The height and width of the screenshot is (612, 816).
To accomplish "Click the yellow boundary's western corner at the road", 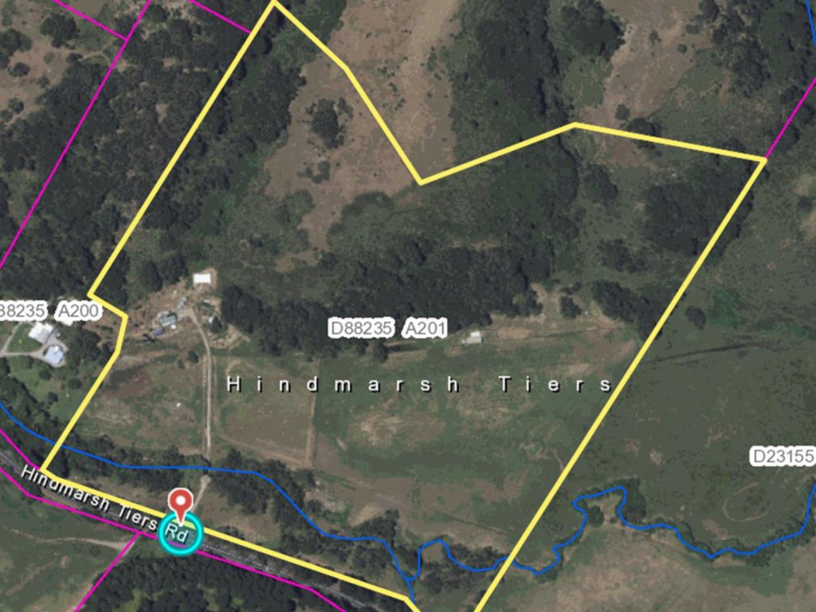I will point(41,470).
